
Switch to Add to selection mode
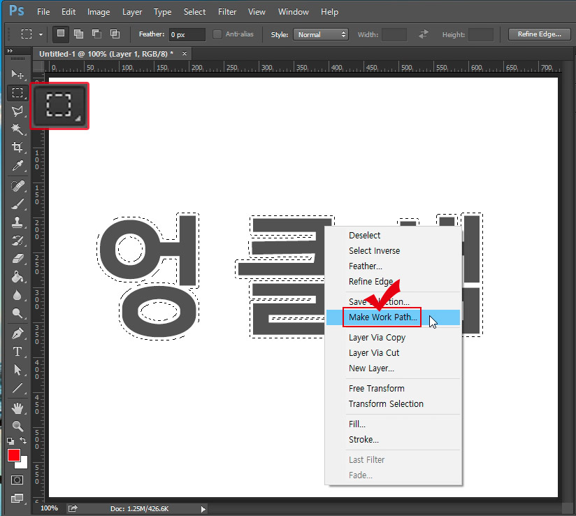coord(78,34)
